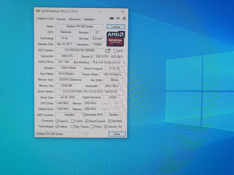Click the Lookup button

point(116,27)
